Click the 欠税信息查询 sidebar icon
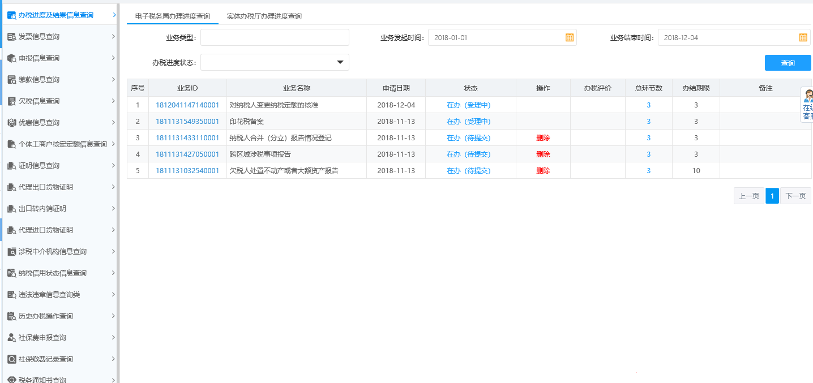 11,101
